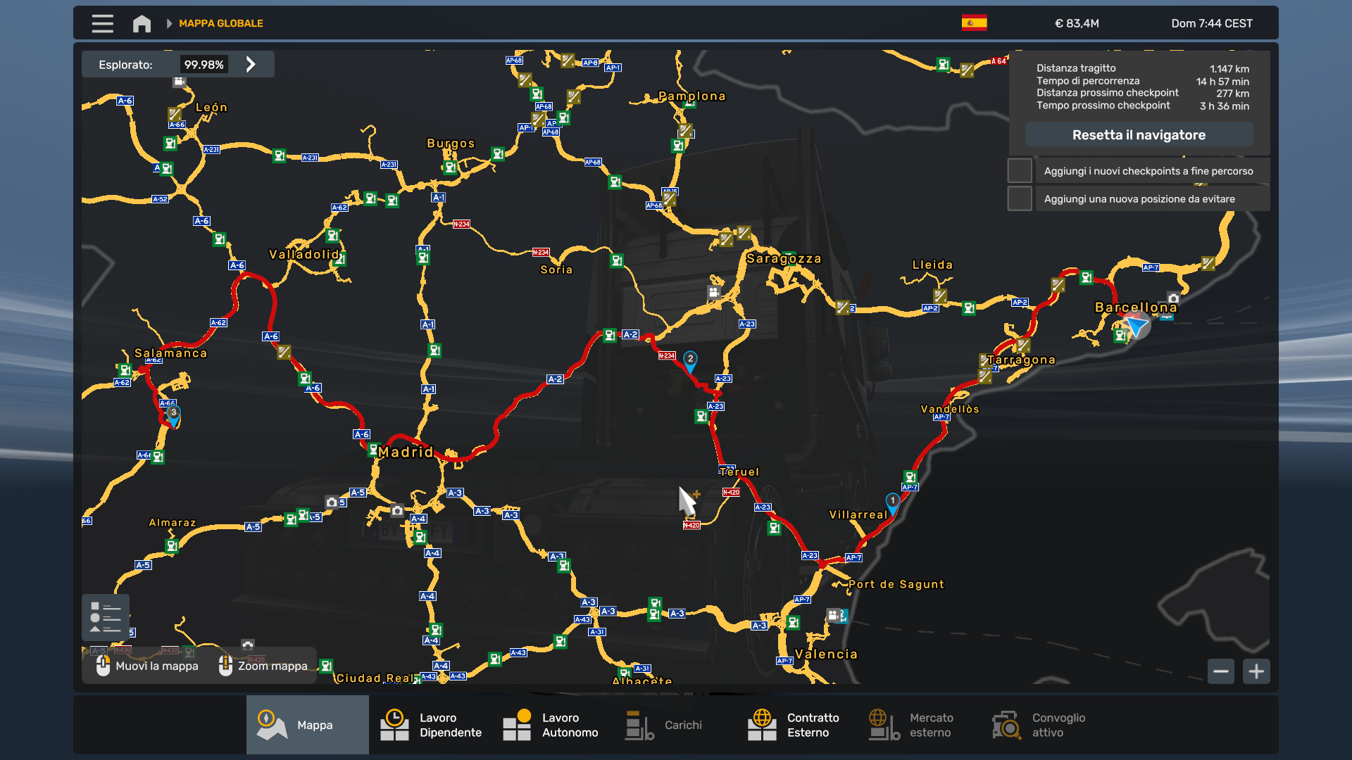Click the Ciudad Real city label

374,678
